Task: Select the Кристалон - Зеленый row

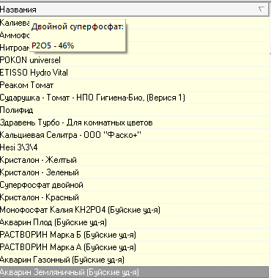Action: click(134, 172)
